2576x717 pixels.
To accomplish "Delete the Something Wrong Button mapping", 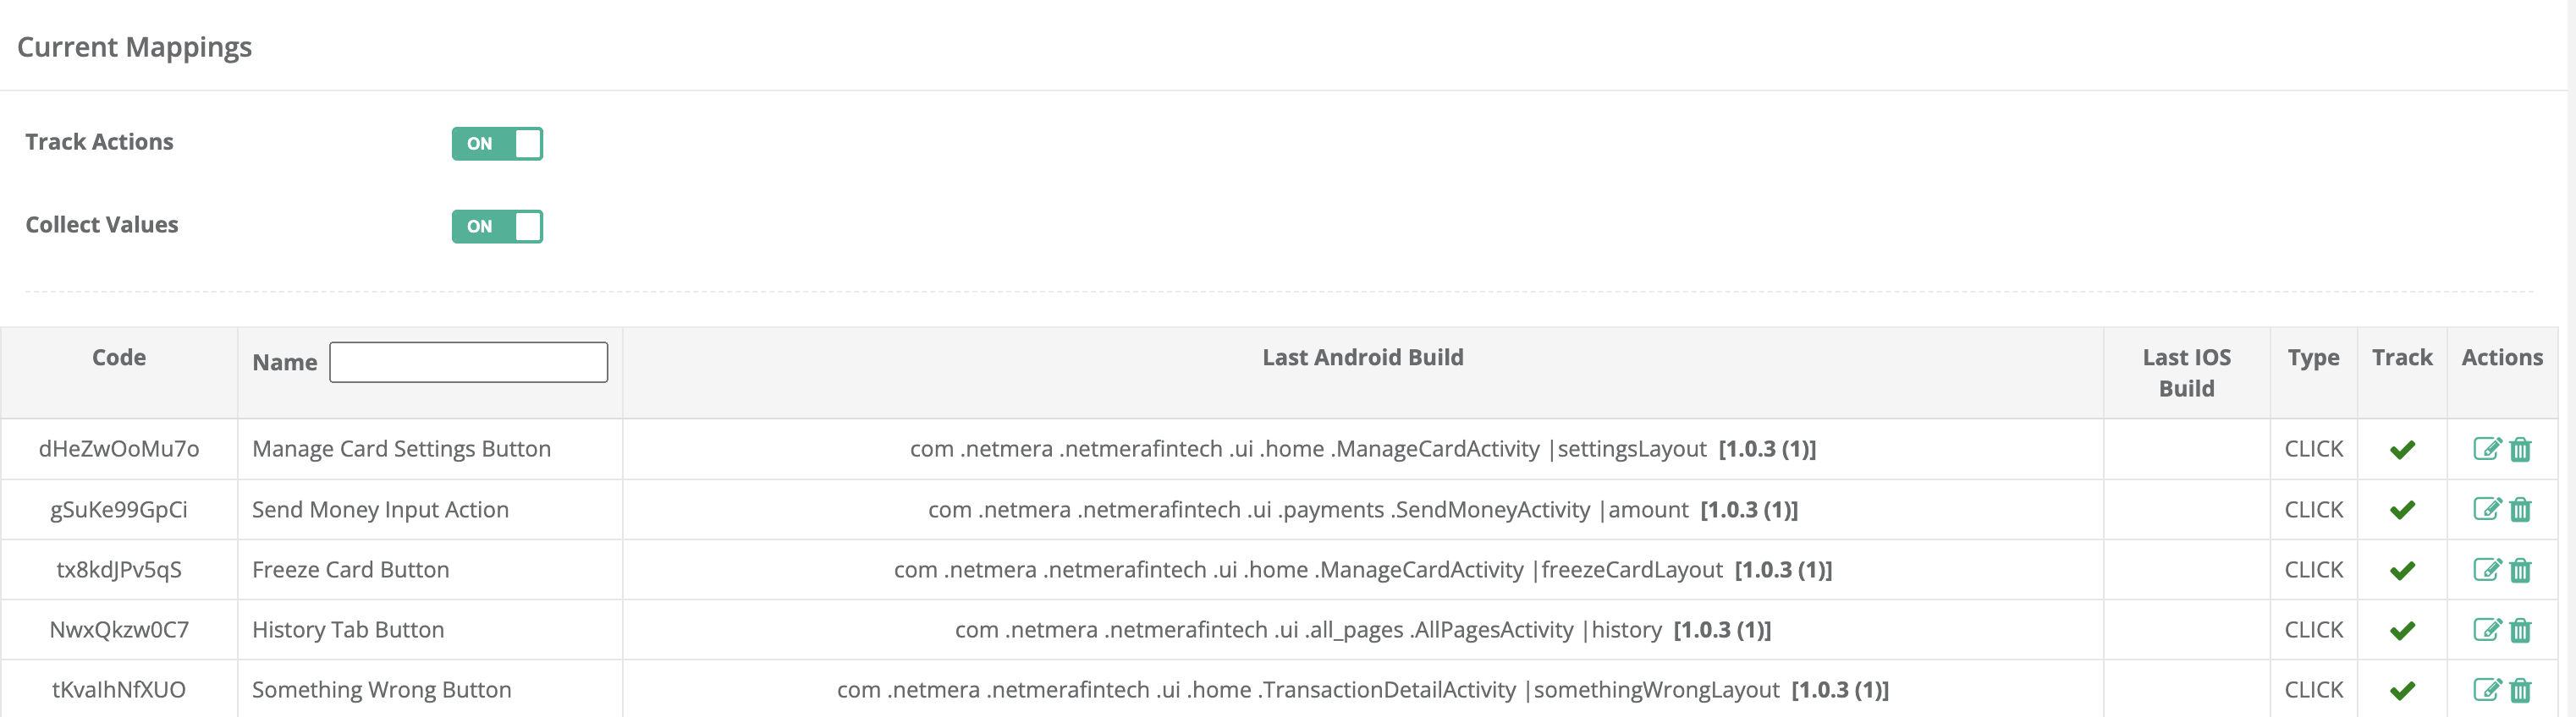I will (2520, 690).
